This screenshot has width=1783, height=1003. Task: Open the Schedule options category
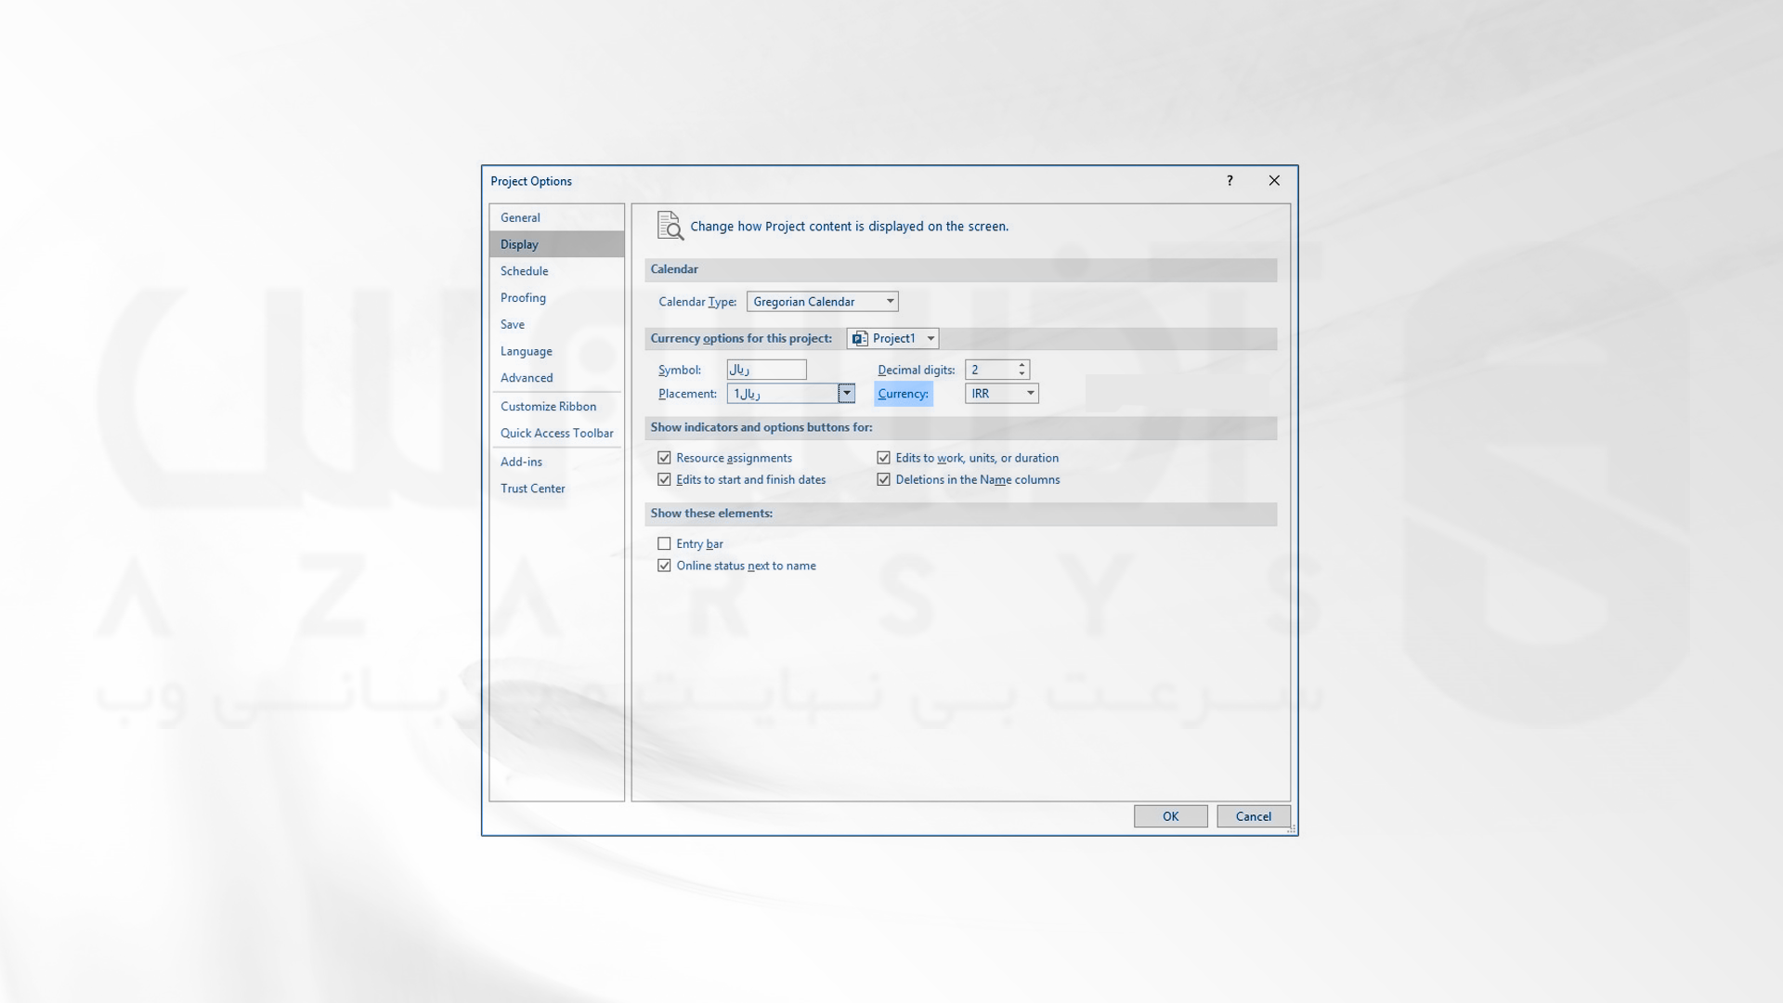coord(556,271)
